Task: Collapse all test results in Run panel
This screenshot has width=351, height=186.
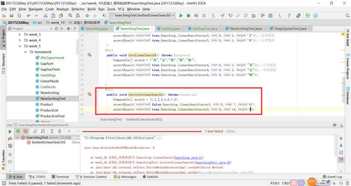Action: point(60,131)
